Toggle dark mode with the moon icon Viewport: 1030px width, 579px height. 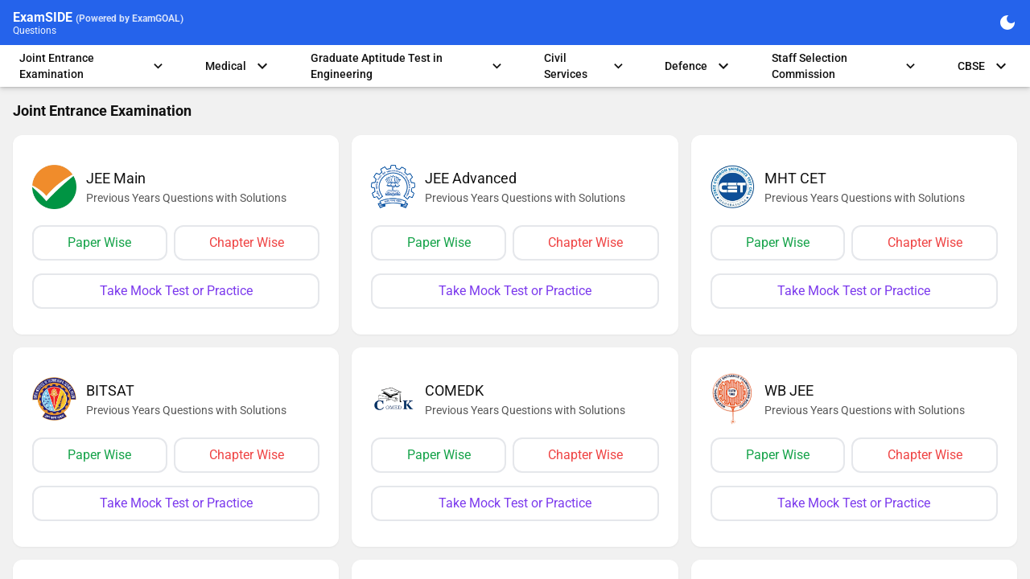(x=1007, y=23)
